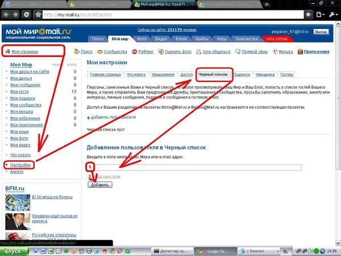Open the Мои фото sidebar link

click(x=19, y=138)
